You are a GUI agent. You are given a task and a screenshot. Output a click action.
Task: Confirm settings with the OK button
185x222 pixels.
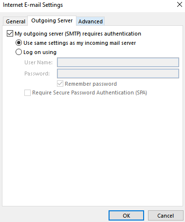pyautogui.click(x=126, y=216)
